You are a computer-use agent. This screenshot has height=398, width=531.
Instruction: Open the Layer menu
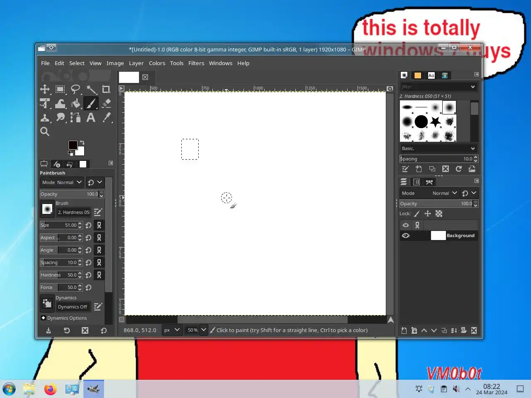tap(136, 63)
